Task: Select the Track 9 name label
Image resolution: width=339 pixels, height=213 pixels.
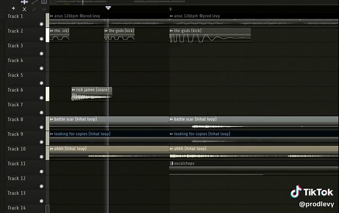Action: click(x=15, y=134)
